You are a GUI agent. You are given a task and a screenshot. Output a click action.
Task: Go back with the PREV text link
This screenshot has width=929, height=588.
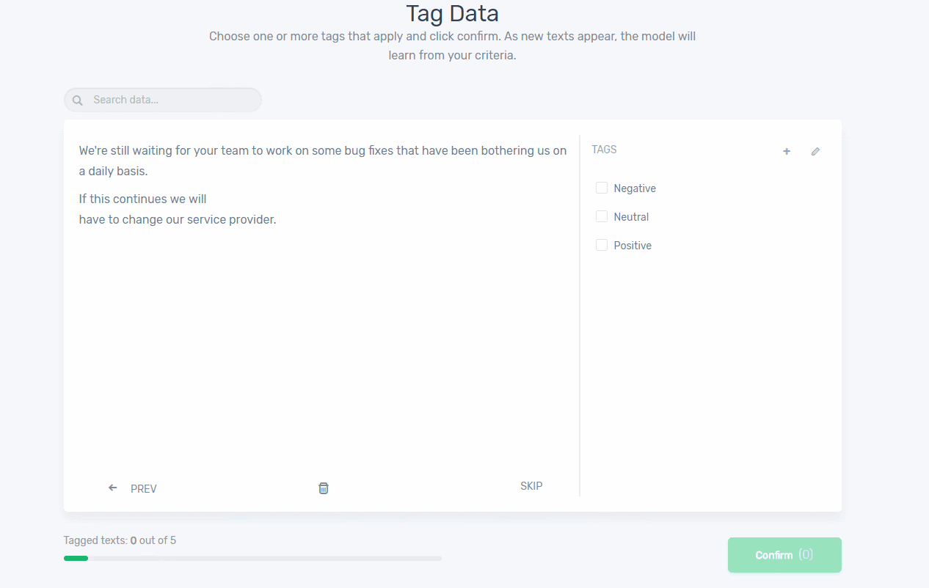click(x=144, y=489)
